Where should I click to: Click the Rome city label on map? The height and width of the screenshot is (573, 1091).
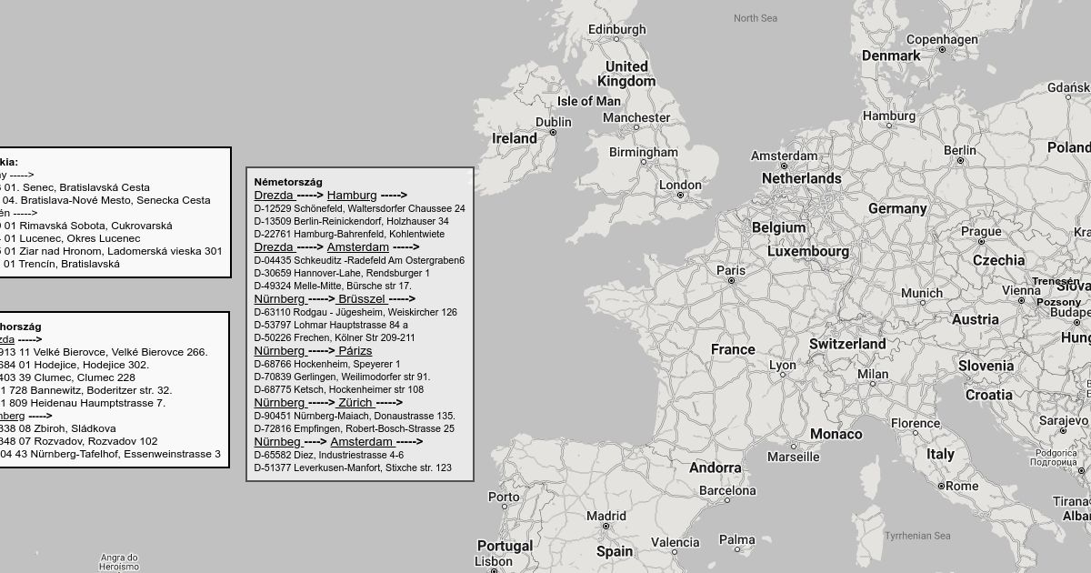[x=961, y=486]
